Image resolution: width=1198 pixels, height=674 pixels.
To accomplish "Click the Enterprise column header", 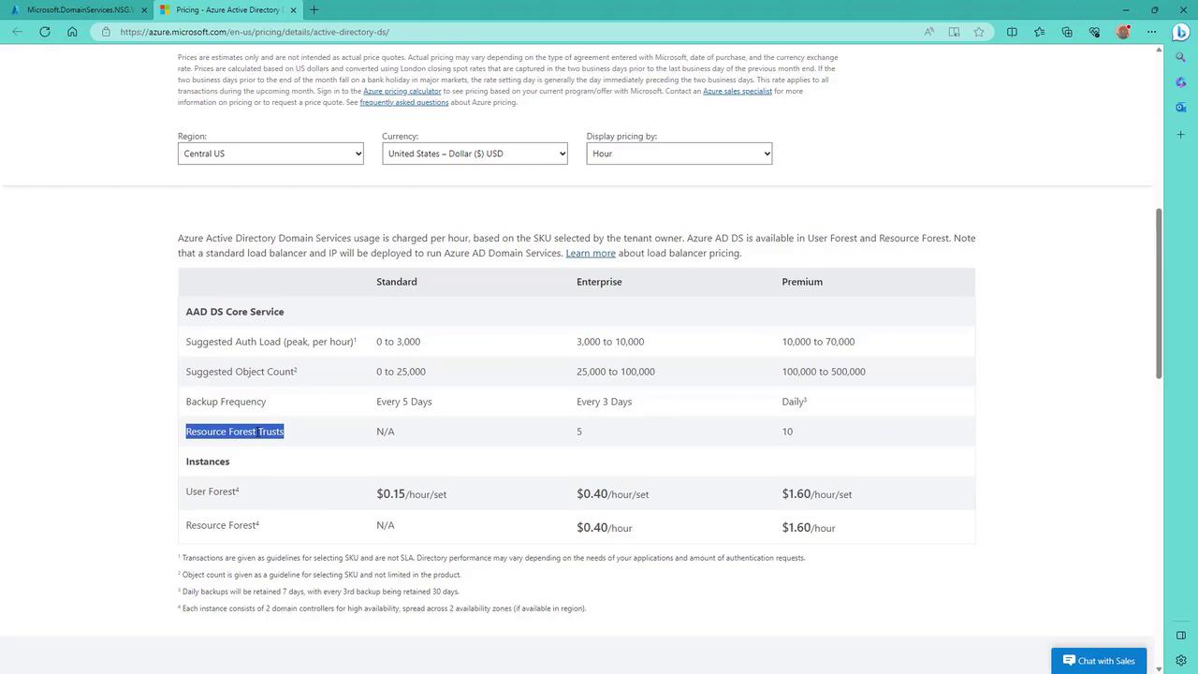I will point(599,282).
